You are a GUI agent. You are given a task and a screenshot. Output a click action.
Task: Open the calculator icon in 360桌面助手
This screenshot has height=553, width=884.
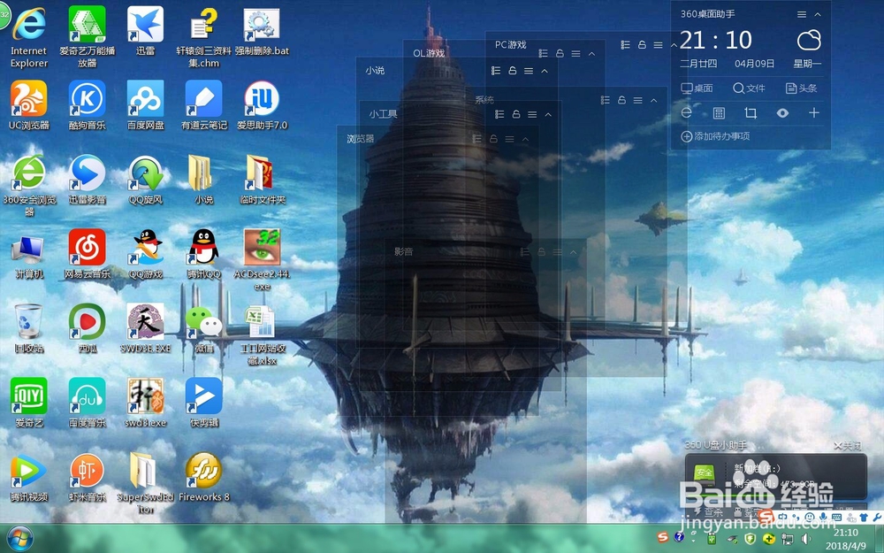point(719,113)
